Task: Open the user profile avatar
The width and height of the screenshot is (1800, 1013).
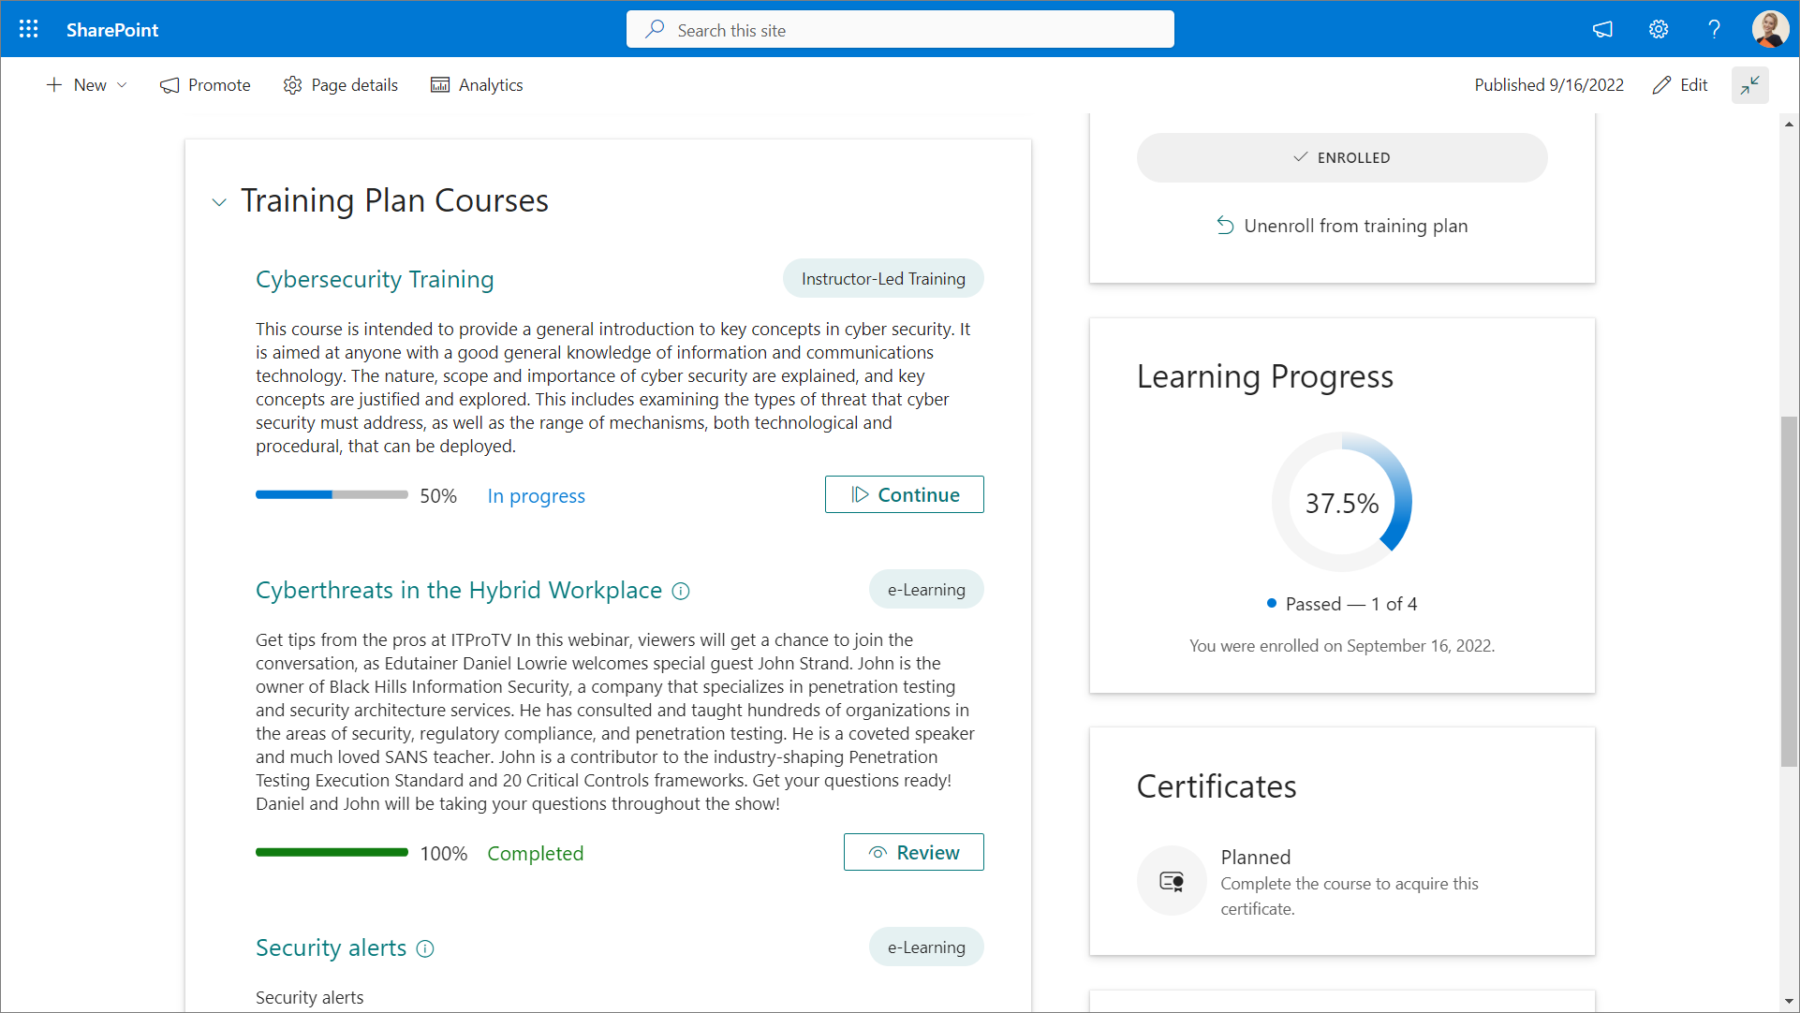Action: pos(1769,29)
